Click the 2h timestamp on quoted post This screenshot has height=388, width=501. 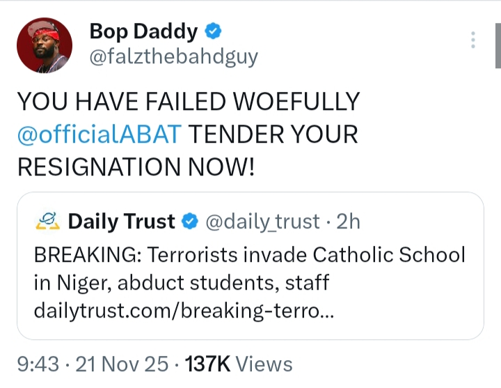point(348,222)
